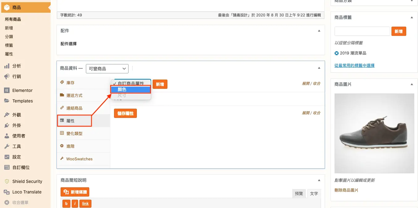
Task: Click the 刪除商品圖片 link
Action: tap(346, 190)
